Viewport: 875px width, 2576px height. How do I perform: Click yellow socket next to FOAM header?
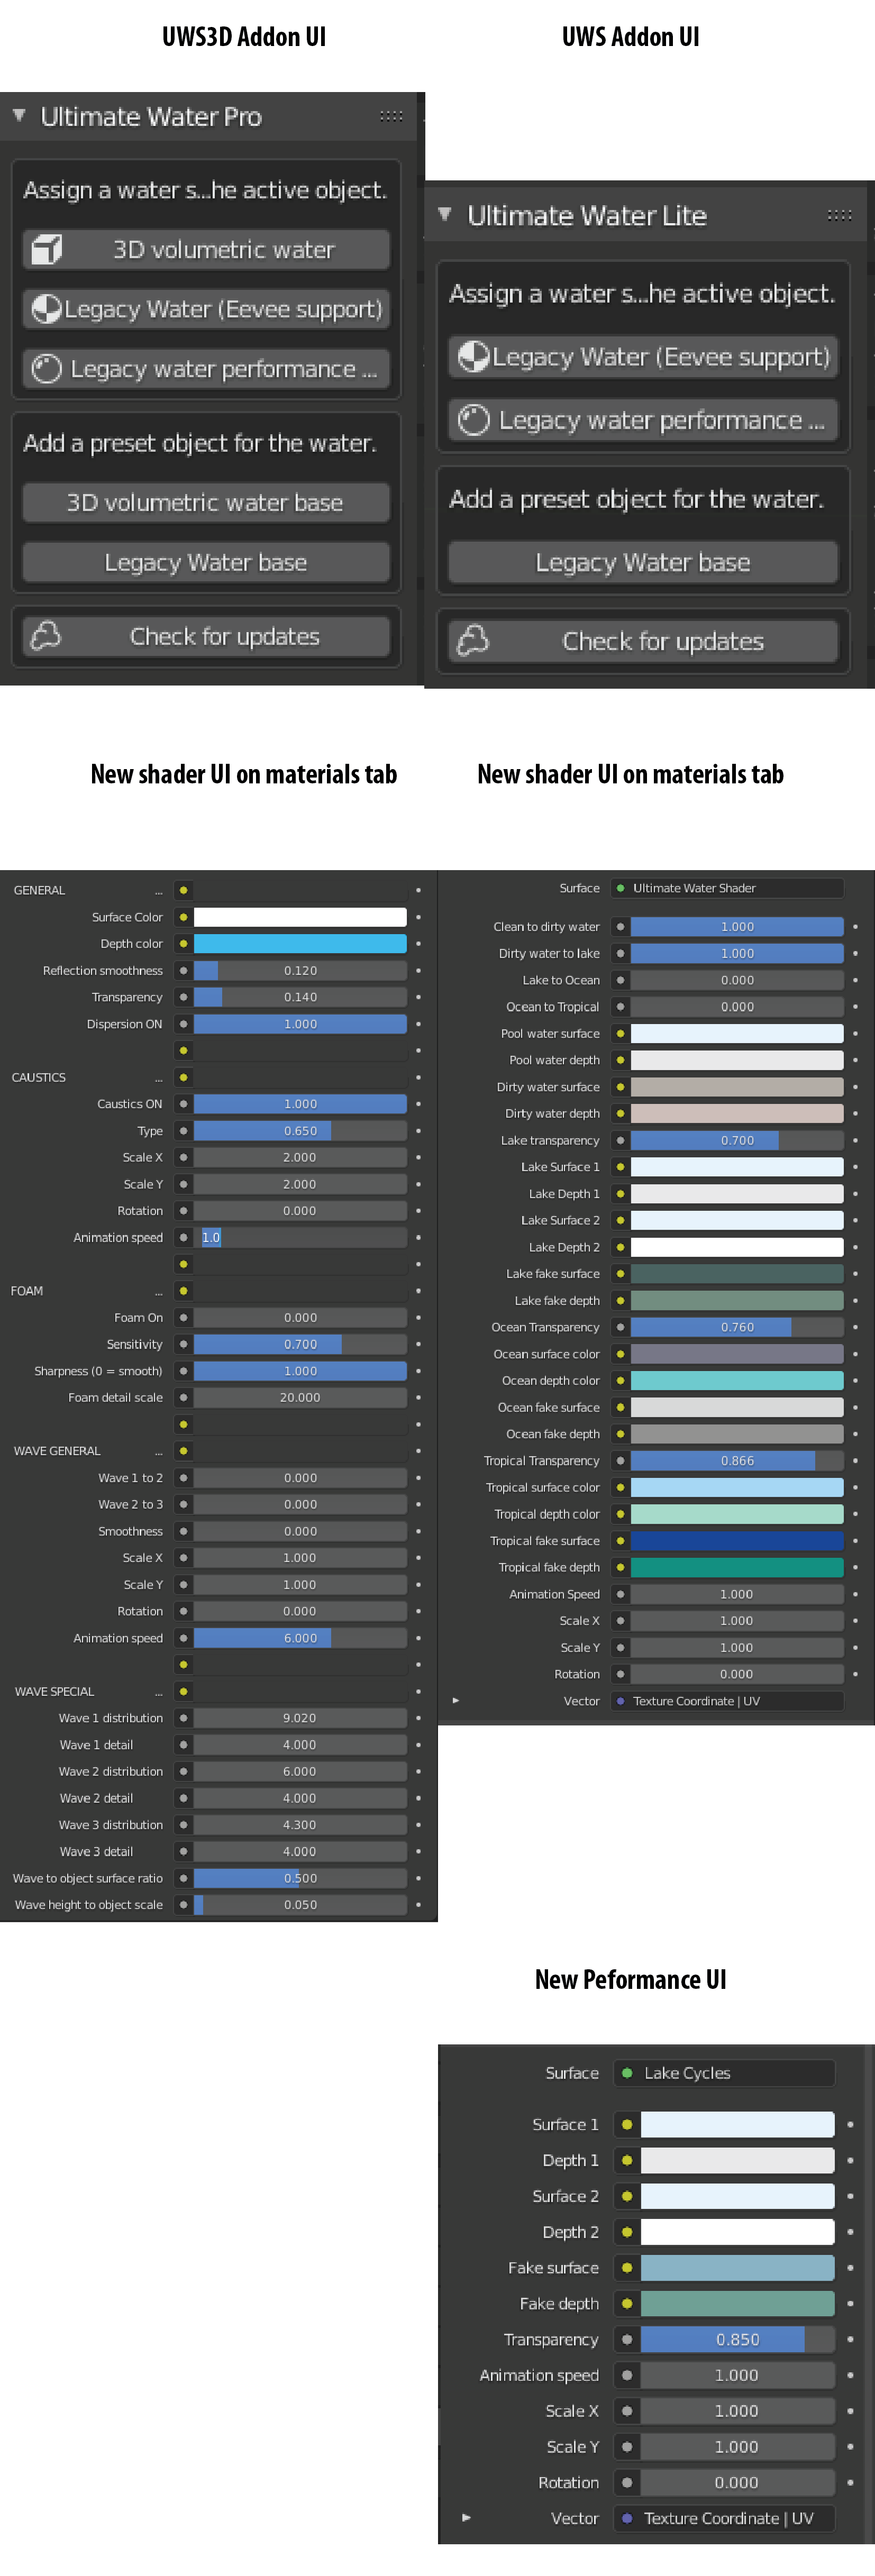coord(183,1291)
